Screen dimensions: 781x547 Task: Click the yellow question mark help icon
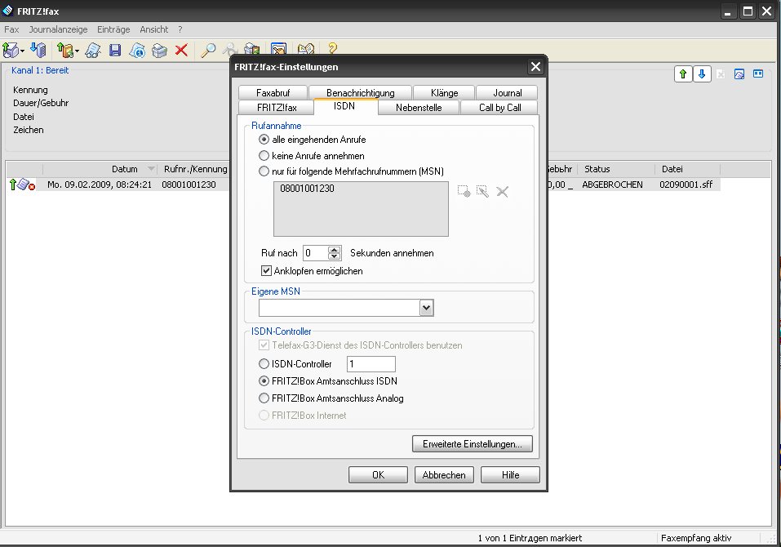tap(332, 51)
